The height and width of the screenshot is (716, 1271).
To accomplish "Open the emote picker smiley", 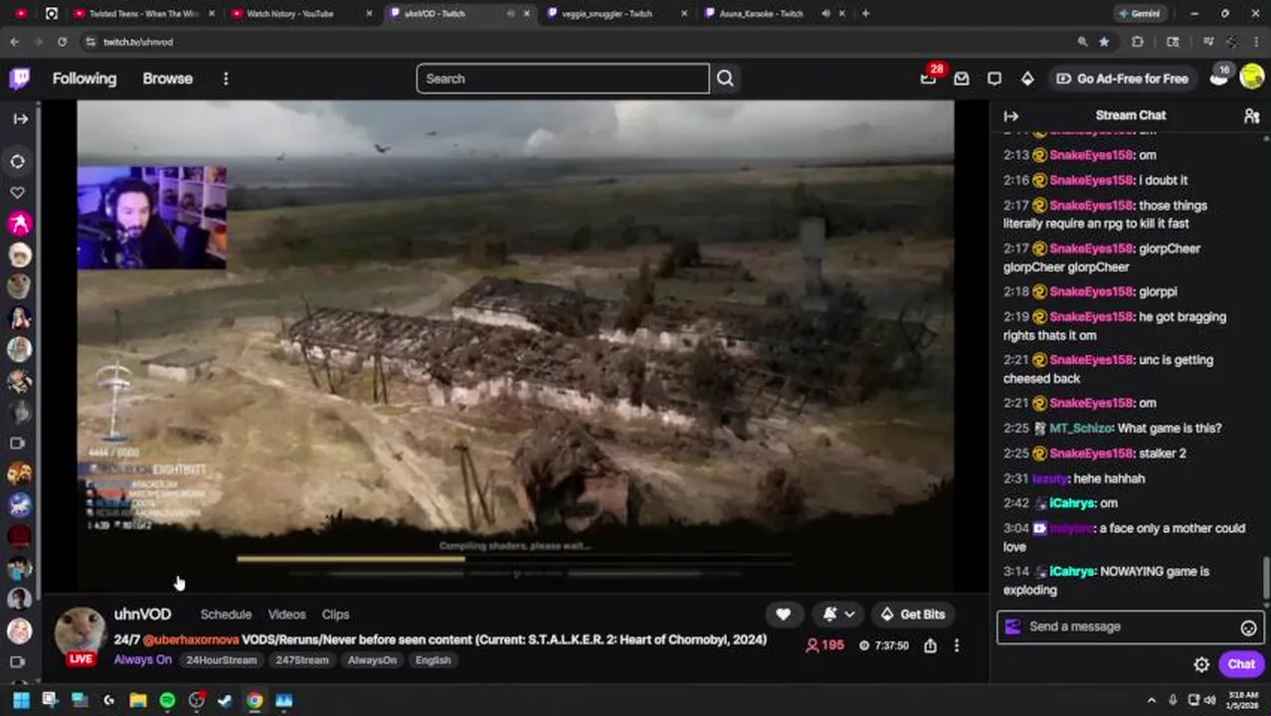I will 1248,627.
